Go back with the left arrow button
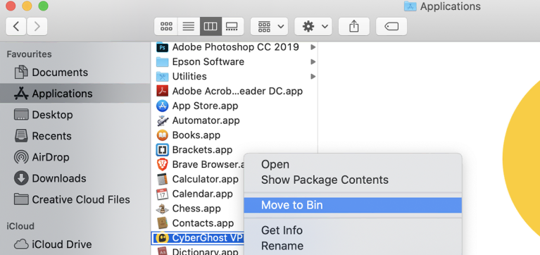 (x=16, y=27)
